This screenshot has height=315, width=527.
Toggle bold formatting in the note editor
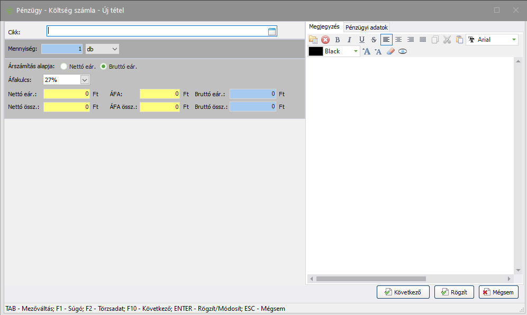[338, 40]
